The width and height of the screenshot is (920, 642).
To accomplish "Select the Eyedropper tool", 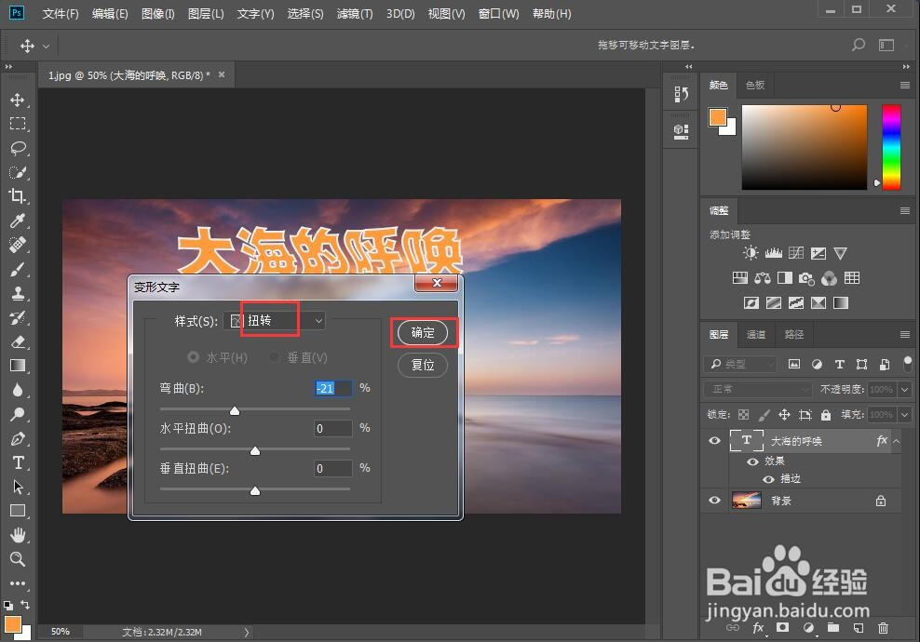I will click(18, 221).
